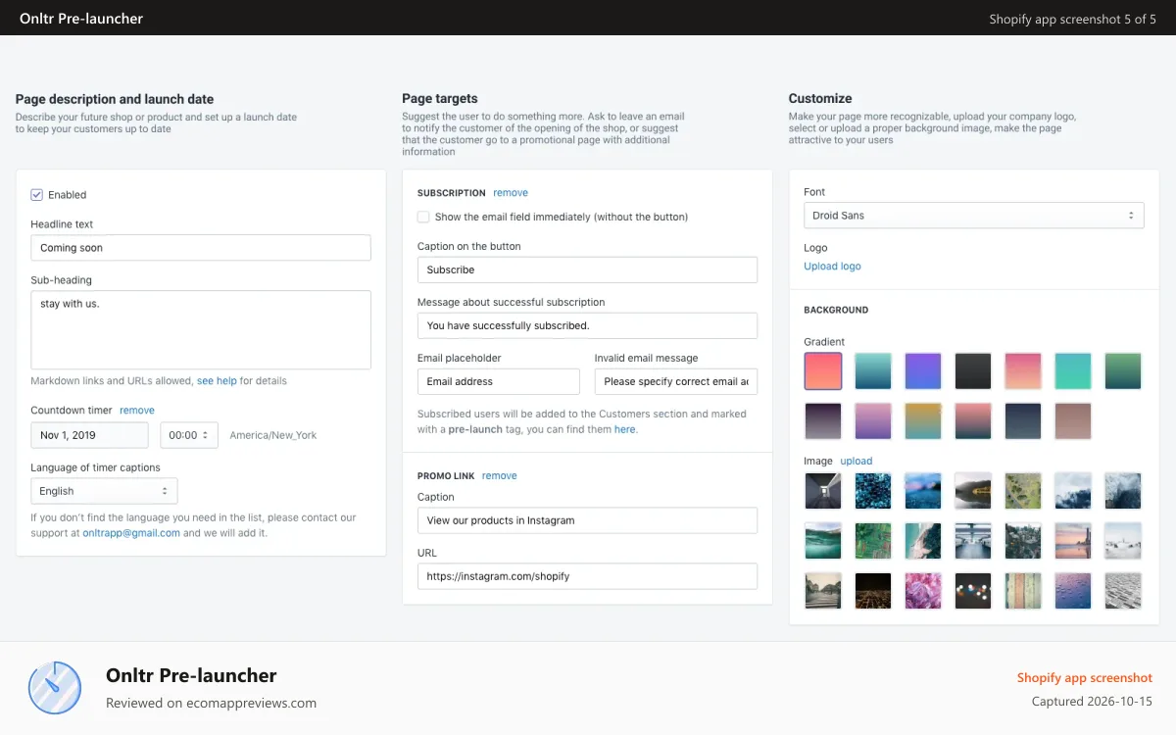
Task: Click the Upload logo link
Action: pyautogui.click(x=832, y=267)
